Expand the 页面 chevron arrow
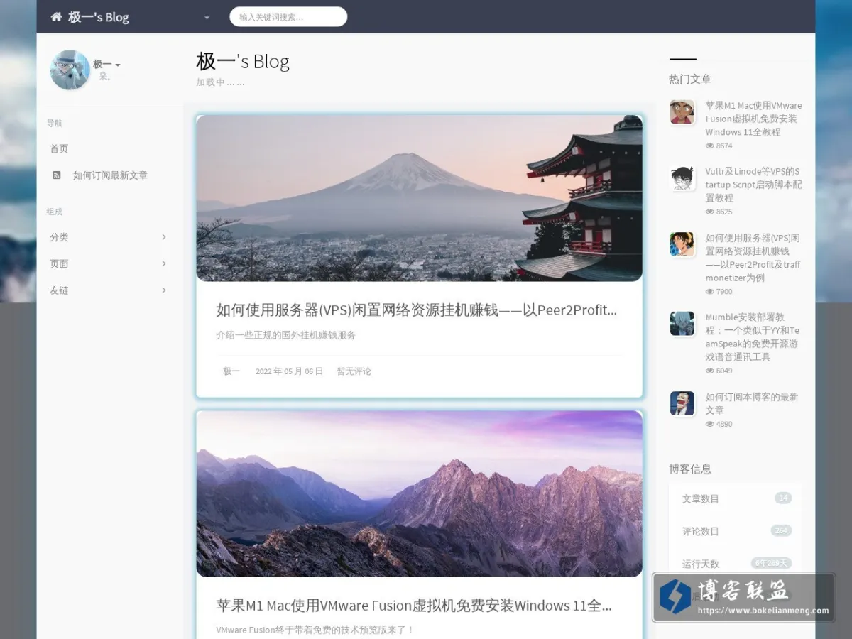Screen dimensions: 852x639 (x=164, y=263)
